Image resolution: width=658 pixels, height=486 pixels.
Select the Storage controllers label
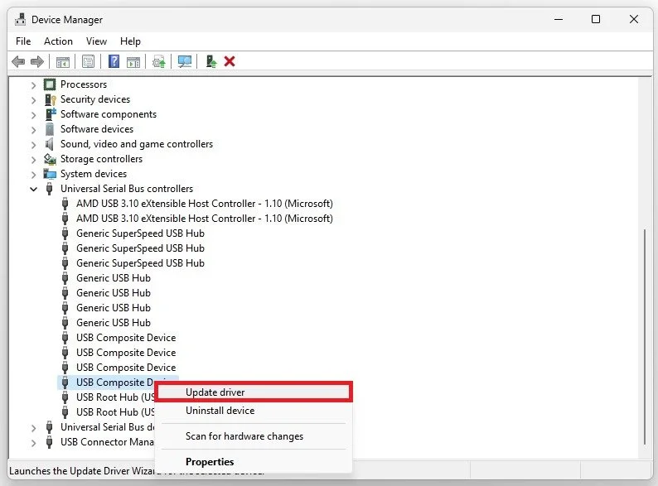click(101, 159)
